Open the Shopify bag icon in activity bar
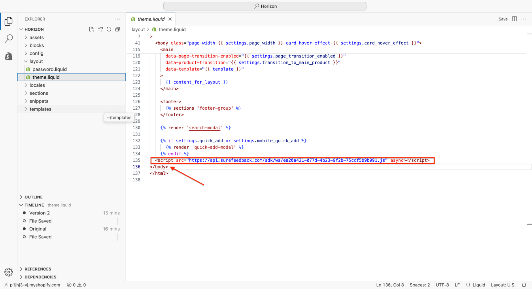532x289 pixels. pyautogui.click(x=9, y=56)
